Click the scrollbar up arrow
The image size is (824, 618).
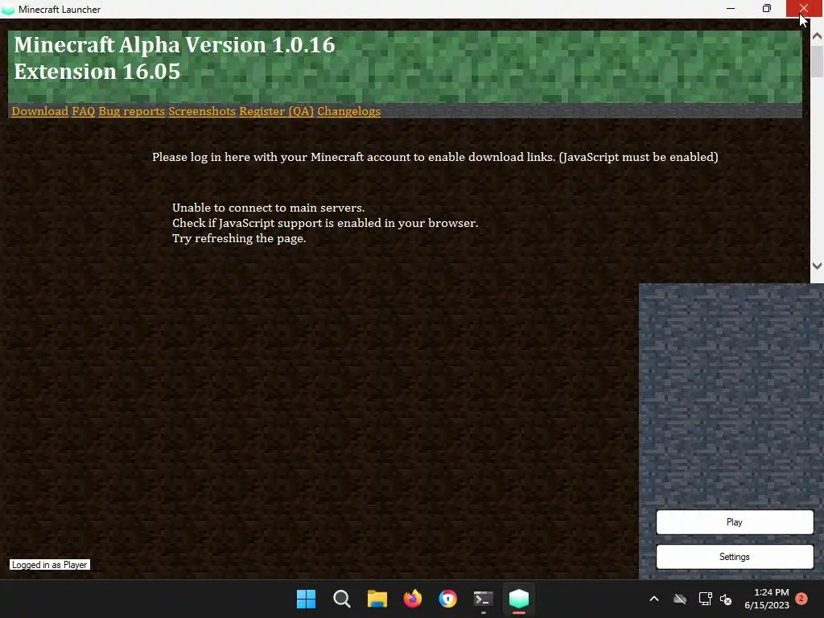click(817, 36)
